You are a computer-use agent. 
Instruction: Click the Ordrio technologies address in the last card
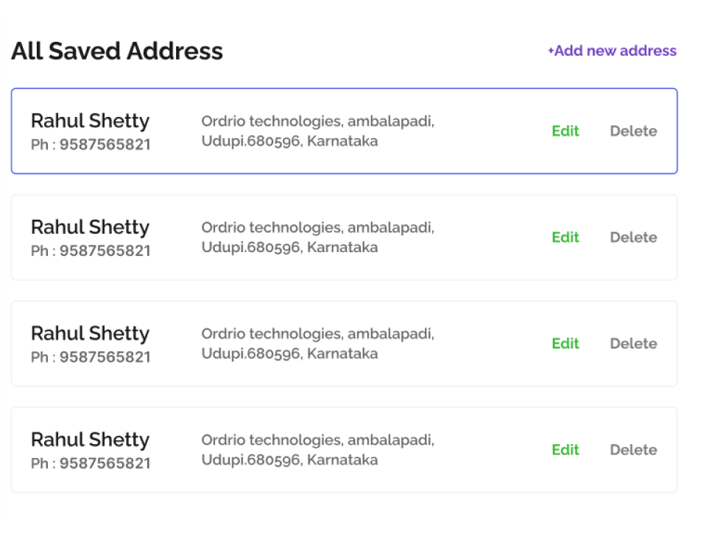[317, 449]
